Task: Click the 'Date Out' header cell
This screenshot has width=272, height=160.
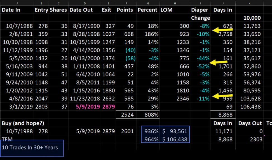Action: pos(85,10)
